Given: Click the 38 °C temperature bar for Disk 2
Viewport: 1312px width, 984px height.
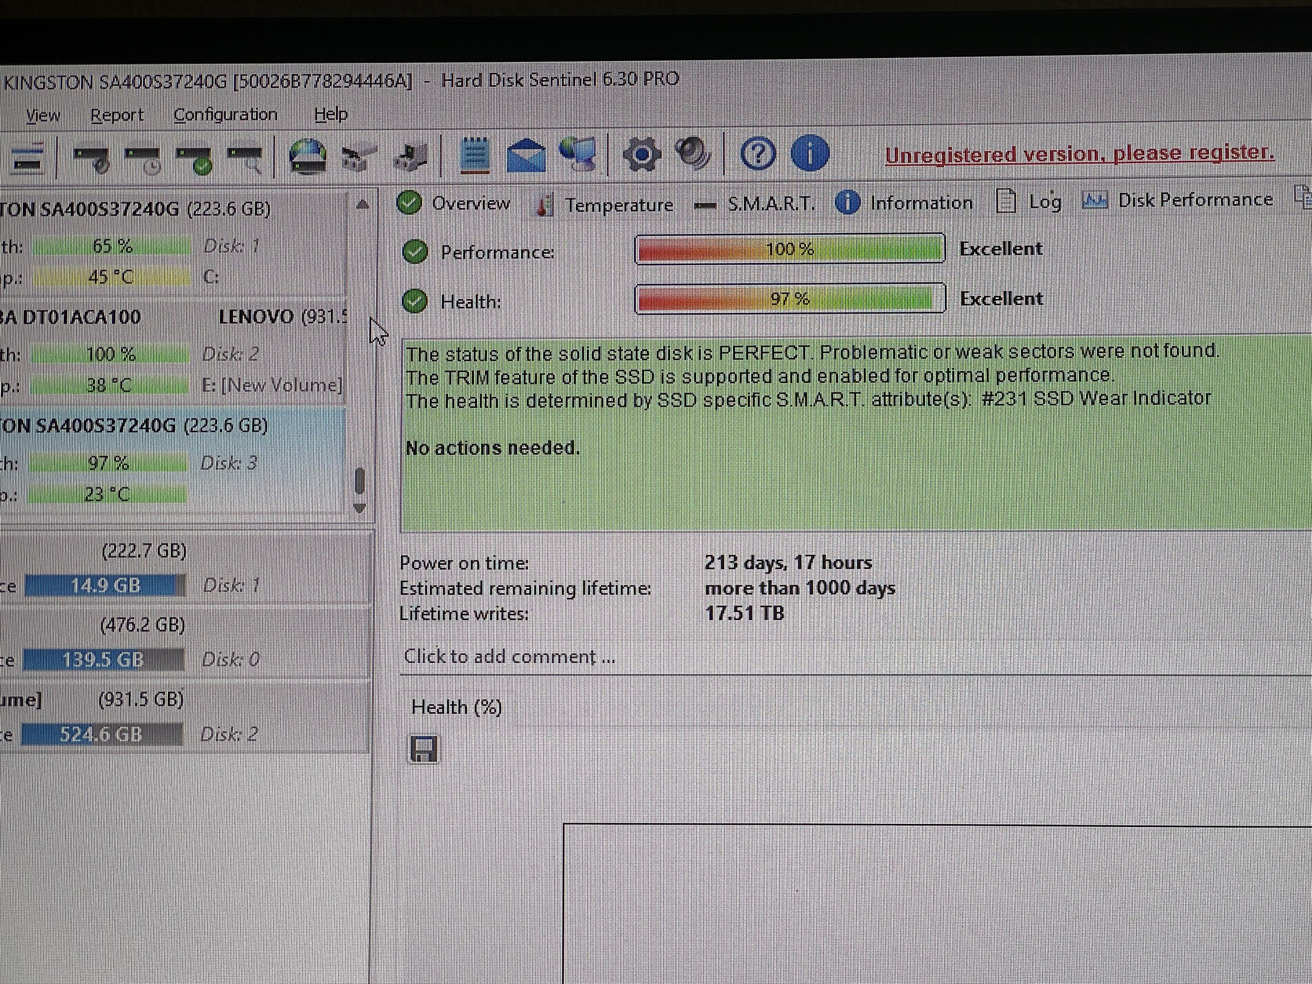Looking at the screenshot, I should [x=111, y=385].
